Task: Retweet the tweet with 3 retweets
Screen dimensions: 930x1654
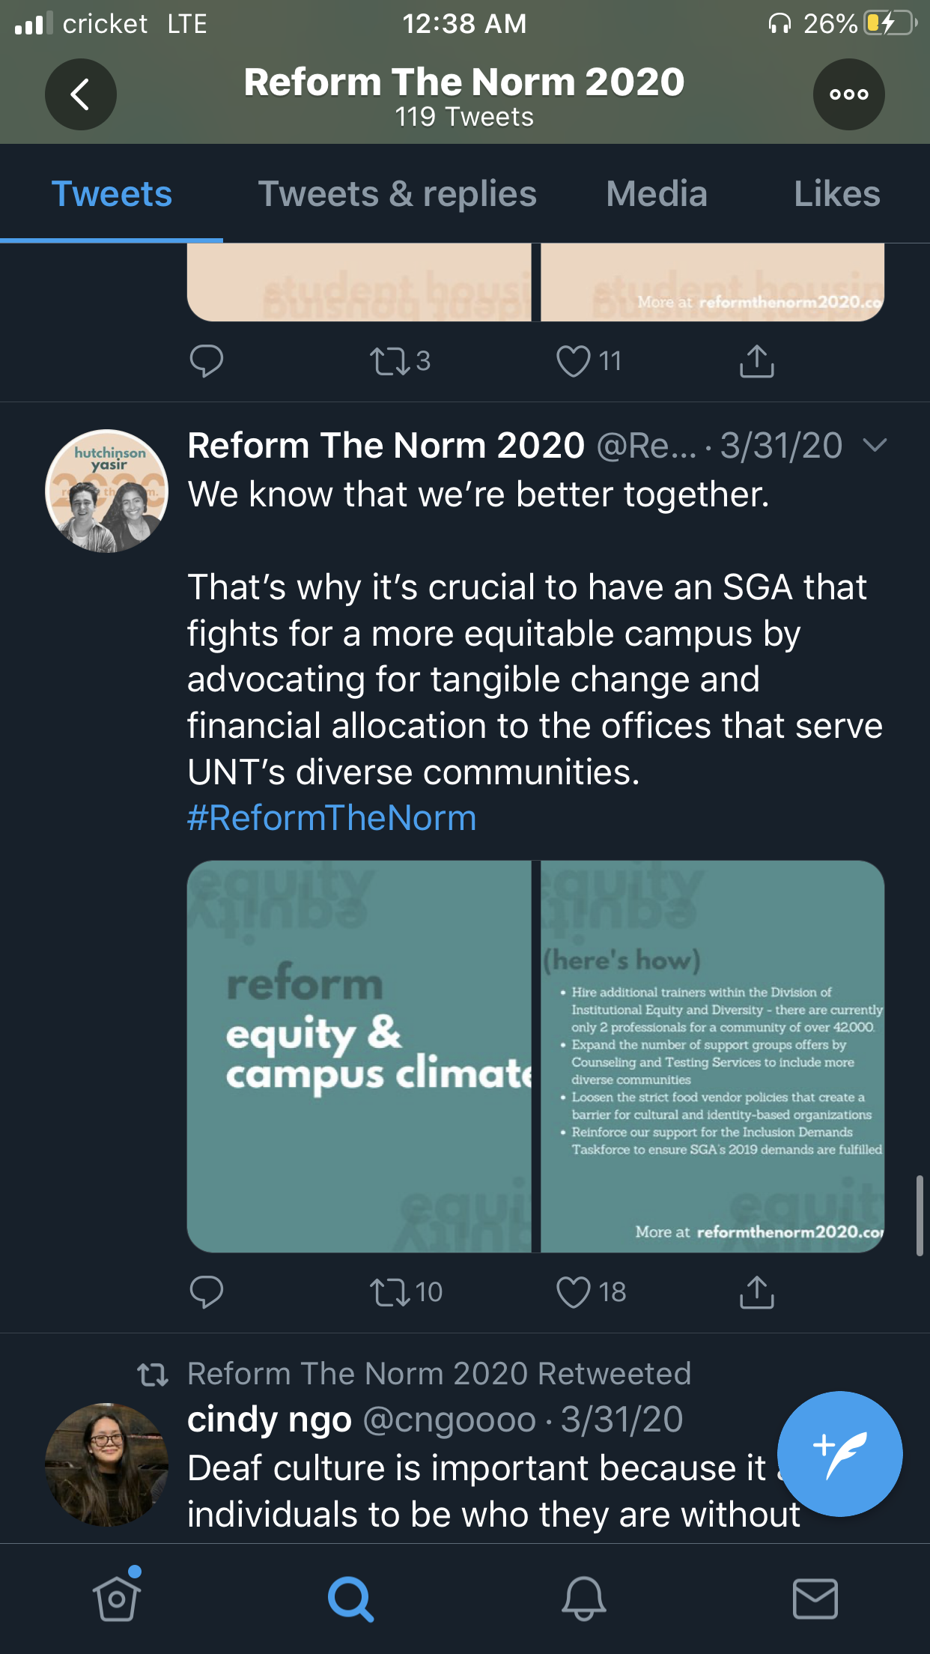Action: [x=391, y=361]
